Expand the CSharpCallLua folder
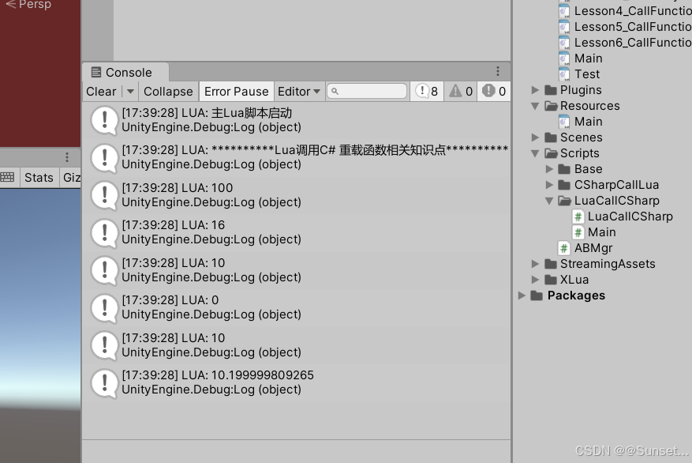This screenshot has height=463, width=692. [549, 185]
